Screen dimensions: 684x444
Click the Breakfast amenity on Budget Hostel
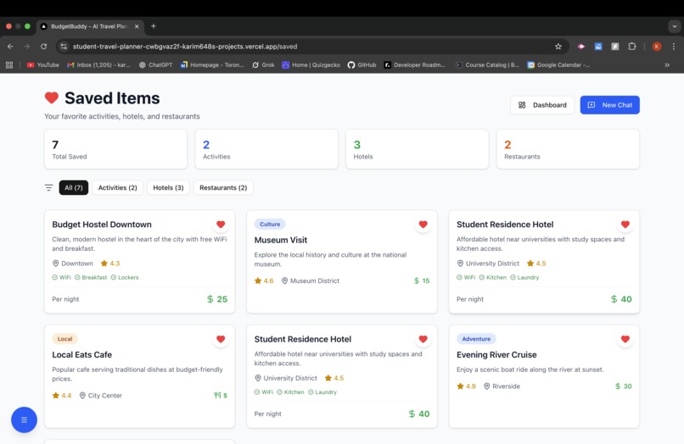pos(91,277)
